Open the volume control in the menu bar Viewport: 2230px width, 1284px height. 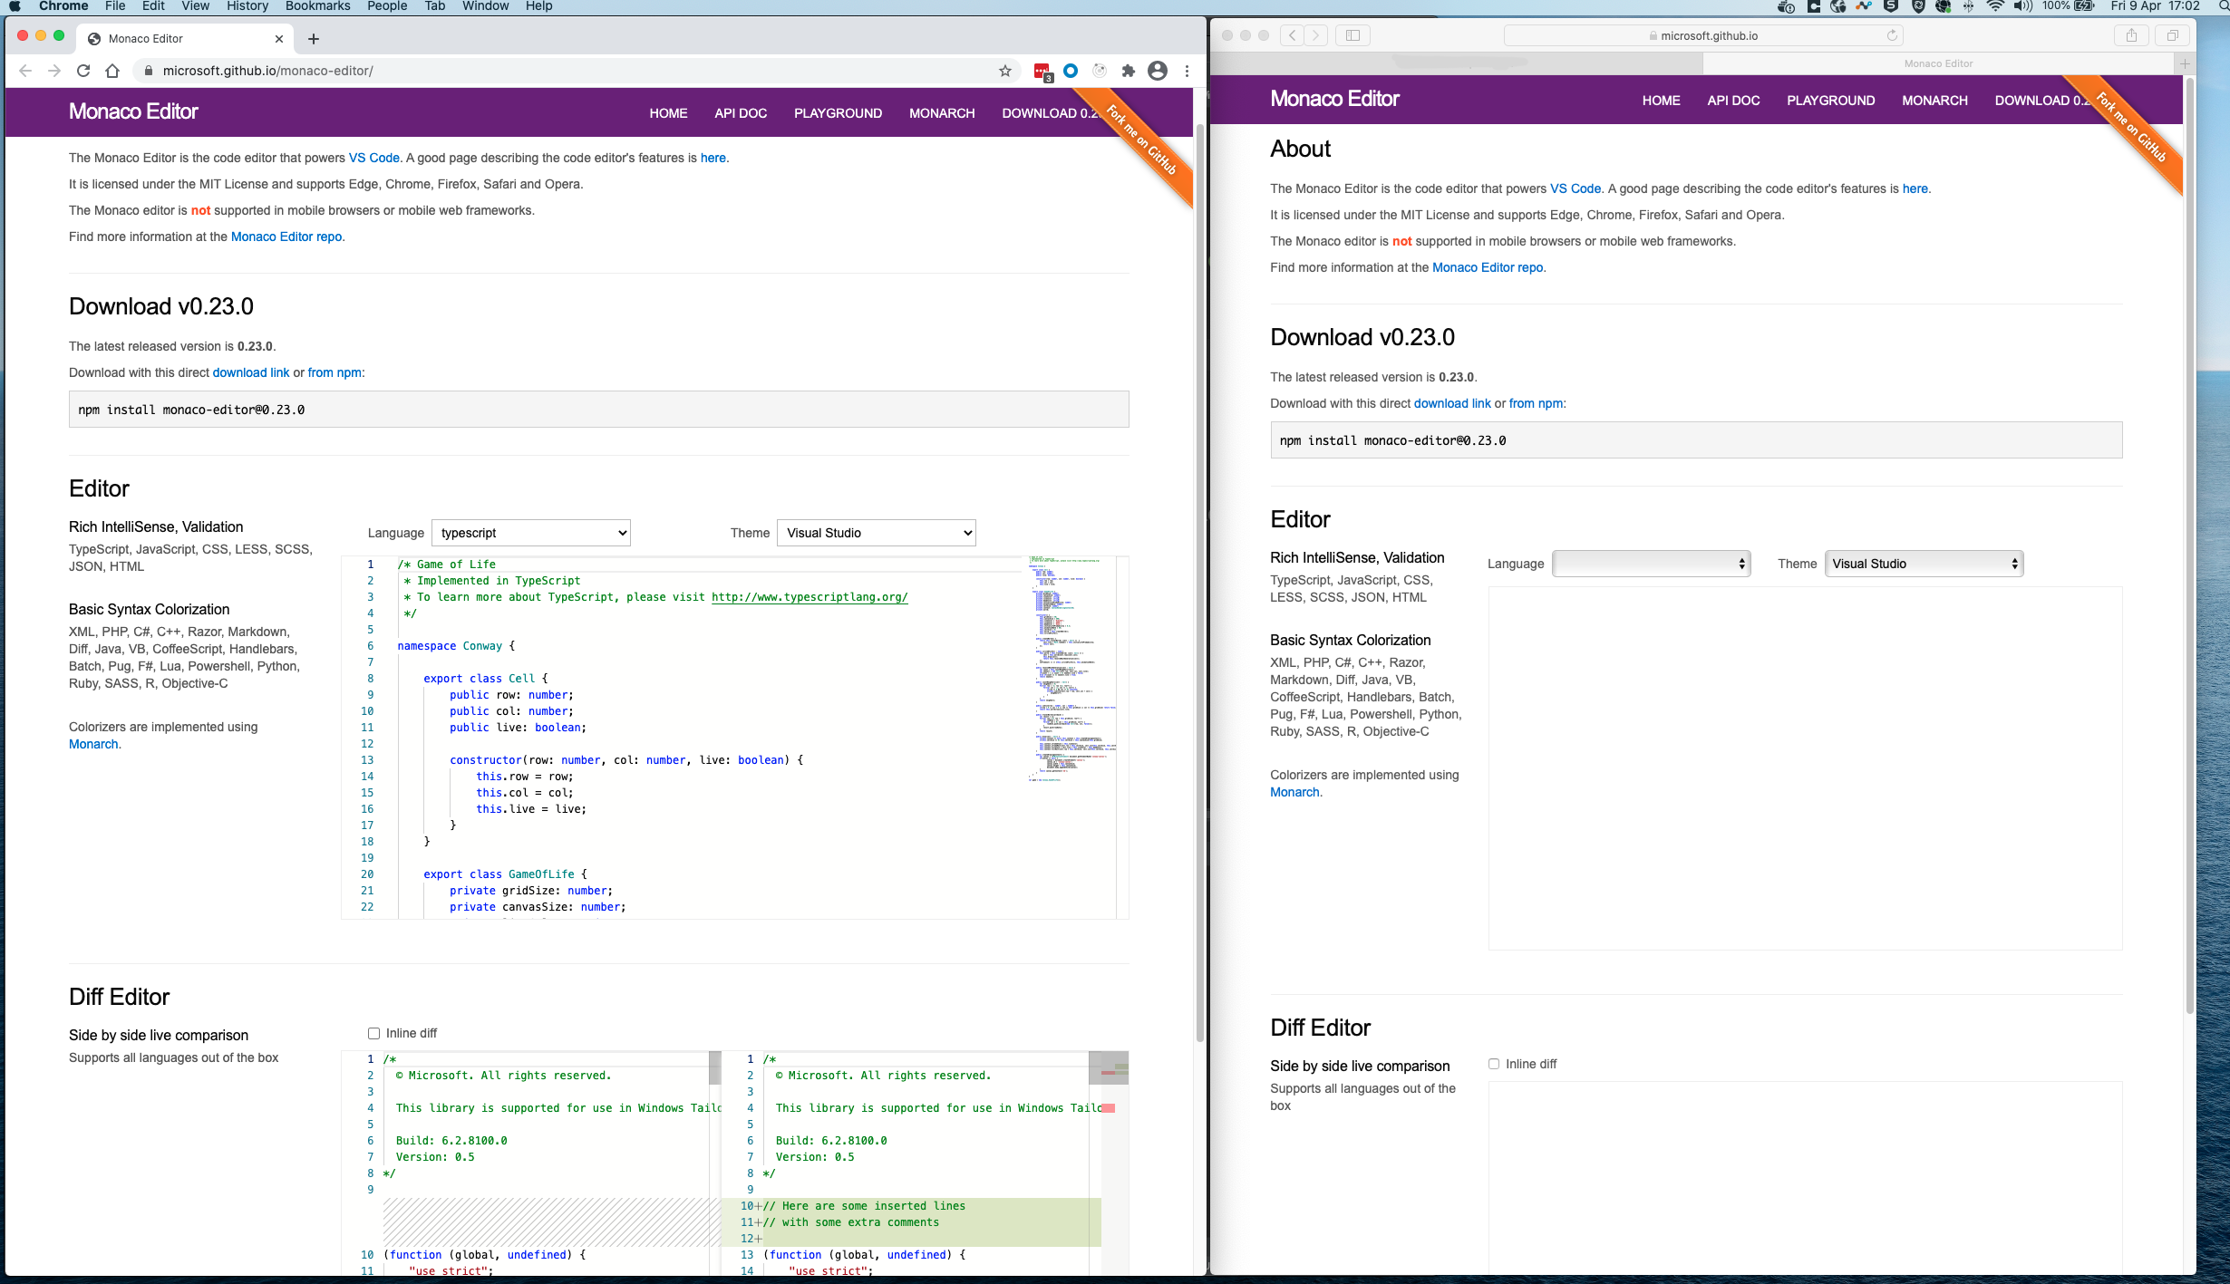(x=2023, y=6)
